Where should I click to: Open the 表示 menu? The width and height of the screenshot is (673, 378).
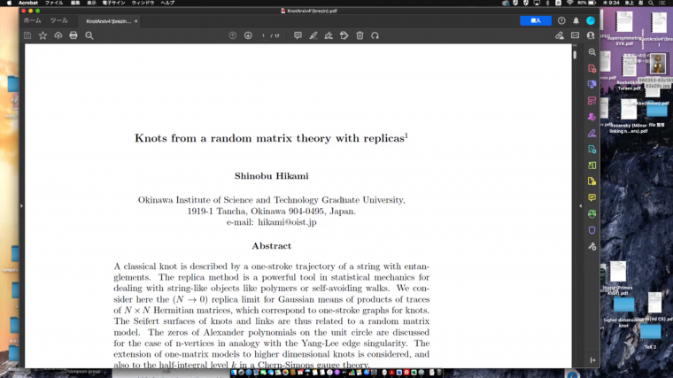pos(91,3)
